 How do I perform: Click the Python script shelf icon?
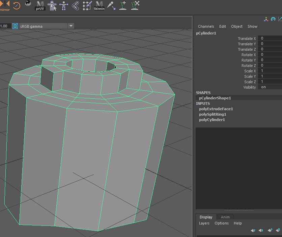tap(28, 5)
